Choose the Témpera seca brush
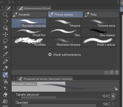 [x=99, y=23]
